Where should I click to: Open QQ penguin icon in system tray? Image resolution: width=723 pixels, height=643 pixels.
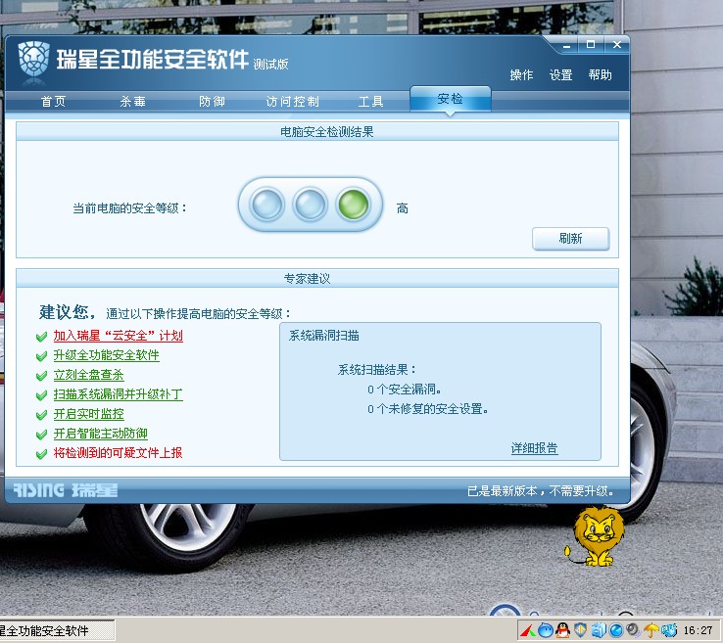562,630
